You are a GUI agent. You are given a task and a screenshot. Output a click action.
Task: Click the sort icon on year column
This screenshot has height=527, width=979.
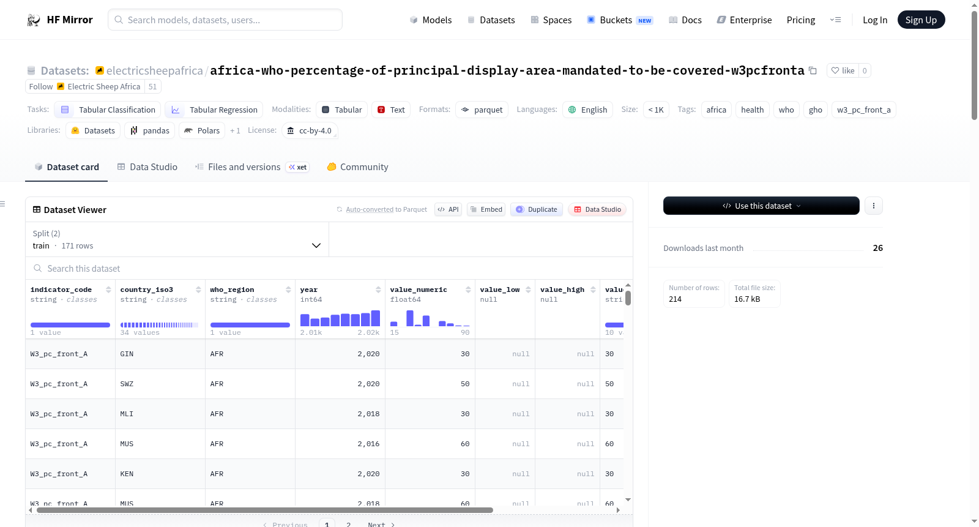point(378,290)
